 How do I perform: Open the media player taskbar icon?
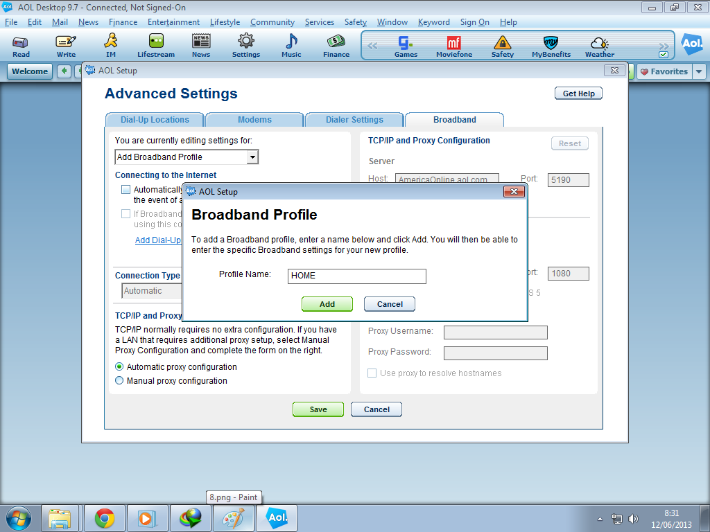coord(147,518)
